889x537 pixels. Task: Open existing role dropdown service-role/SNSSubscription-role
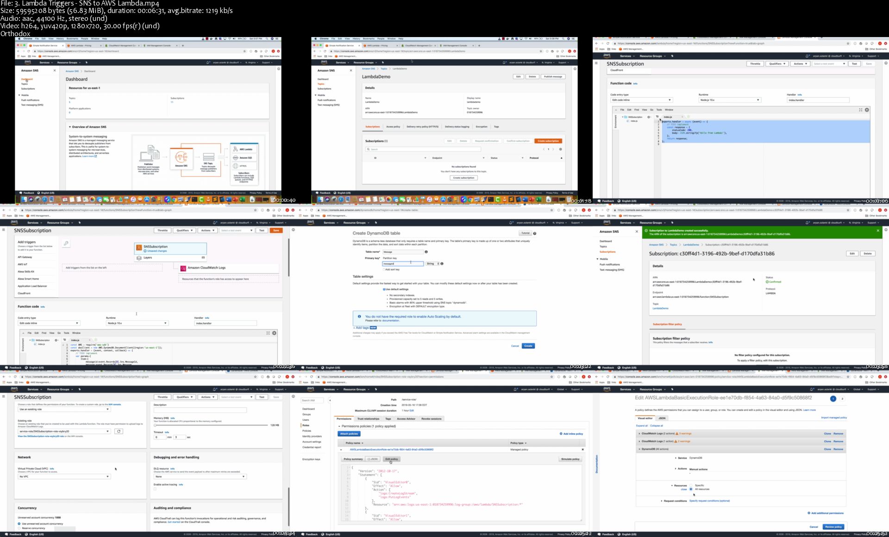64,431
